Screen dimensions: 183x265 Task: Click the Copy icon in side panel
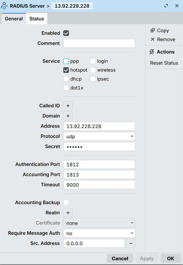152,30
